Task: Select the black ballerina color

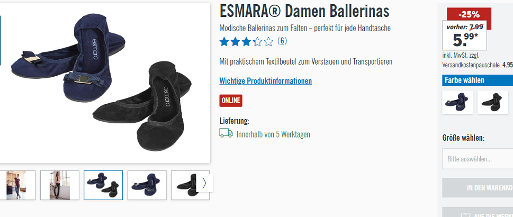Action: 492,102
